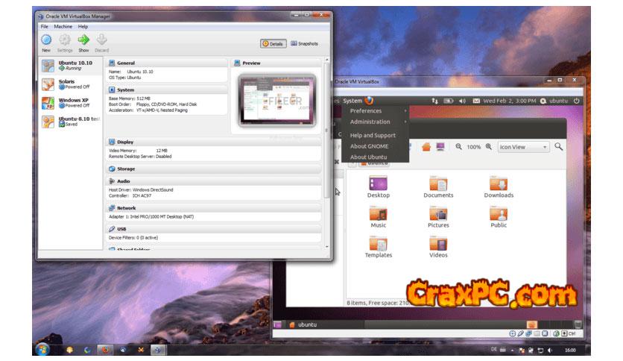The image size is (623, 361).
Task: Click the Audio section header
Action: (214, 181)
